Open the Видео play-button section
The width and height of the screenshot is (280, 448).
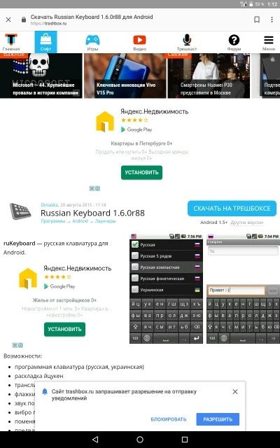(x=139, y=42)
